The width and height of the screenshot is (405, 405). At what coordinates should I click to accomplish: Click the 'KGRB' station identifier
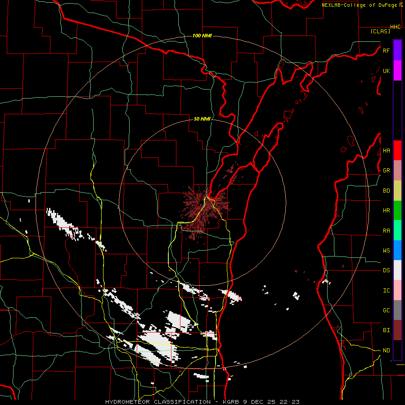[231, 402]
